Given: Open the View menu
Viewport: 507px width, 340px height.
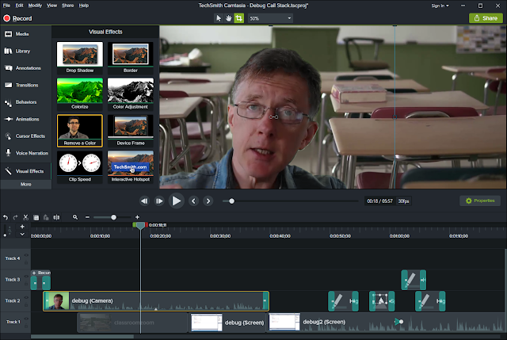Looking at the screenshot, I should click(51, 6).
